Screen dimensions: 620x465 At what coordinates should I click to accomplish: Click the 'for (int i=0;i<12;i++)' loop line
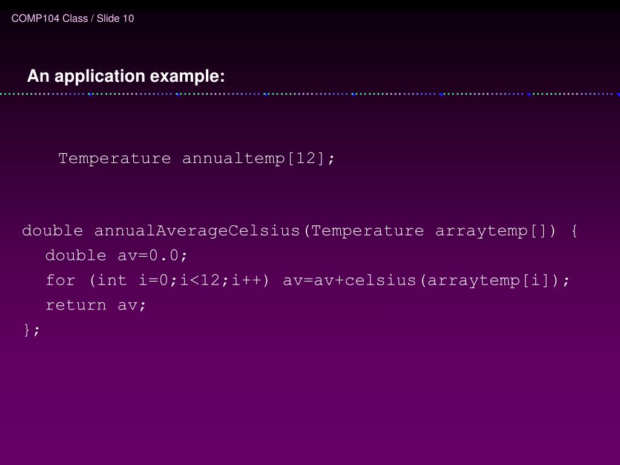tap(307, 280)
